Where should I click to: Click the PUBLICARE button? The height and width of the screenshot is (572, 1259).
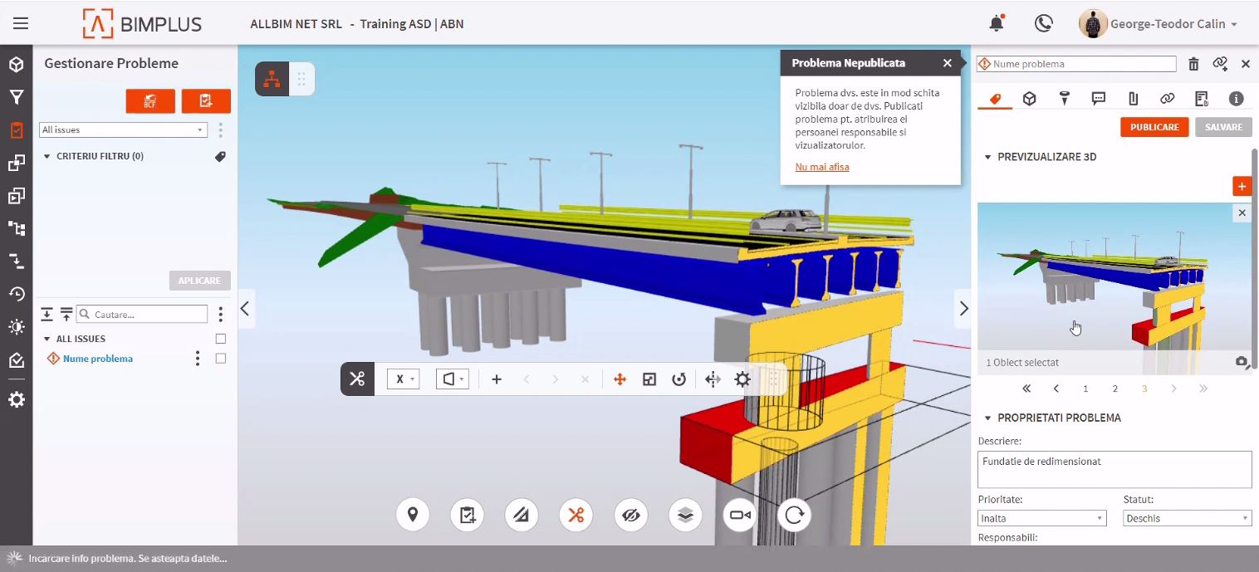click(x=1154, y=127)
